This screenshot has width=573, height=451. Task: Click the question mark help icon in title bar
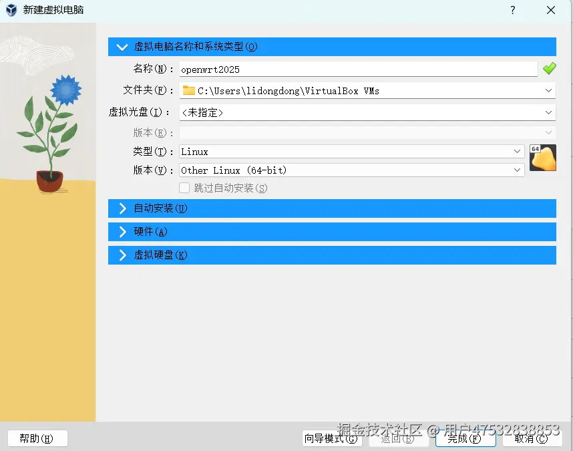pos(513,10)
